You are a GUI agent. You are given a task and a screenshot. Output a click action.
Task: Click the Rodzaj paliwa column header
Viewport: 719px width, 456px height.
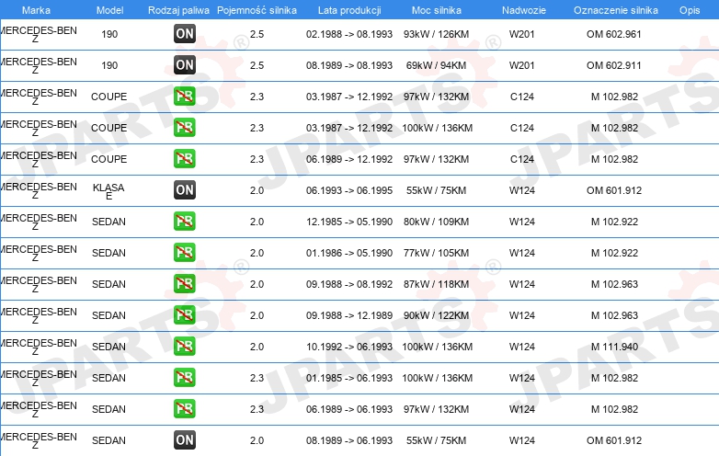(178, 10)
